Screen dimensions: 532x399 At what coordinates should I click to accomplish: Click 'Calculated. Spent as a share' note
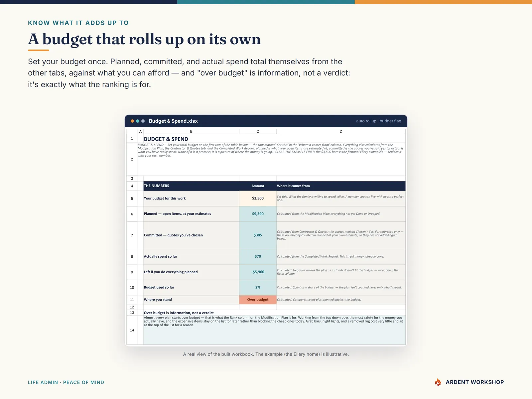click(x=341, y=287)
